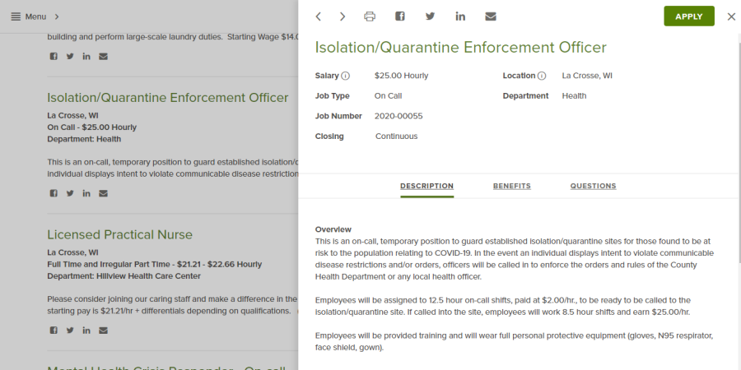Share Enforcement Officer listing on Twitter in list

pos(70,193)
